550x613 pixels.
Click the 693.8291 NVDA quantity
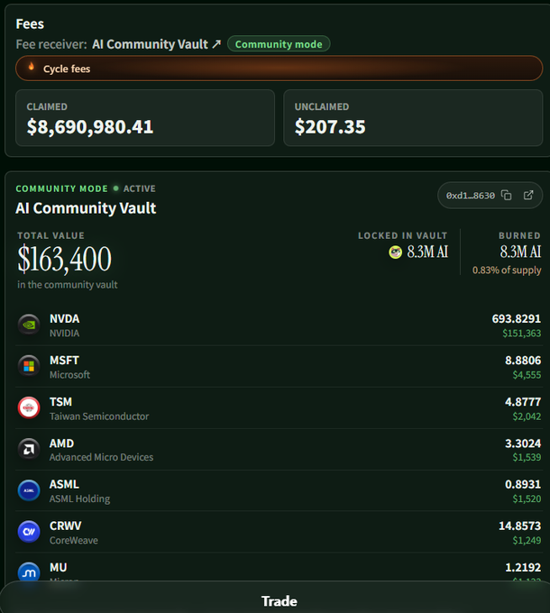pyautogui.click(x=517, y=318)
